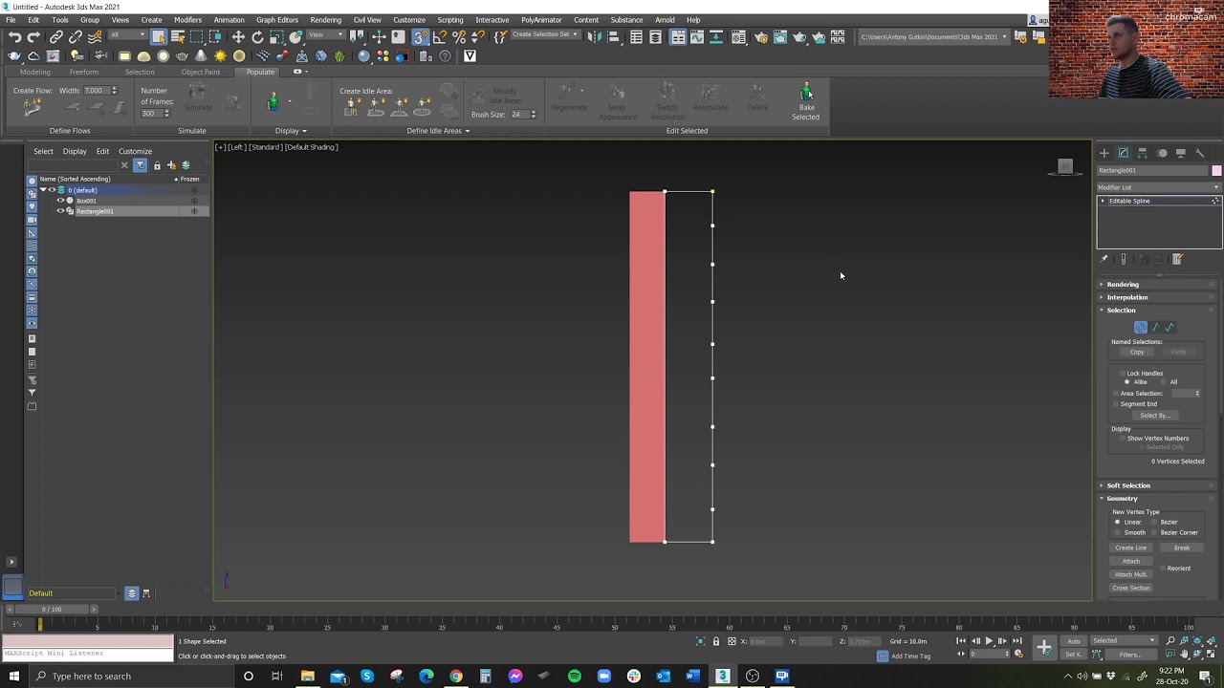
Task: Open the Modifier List dropdown
Action: point(1159,187)
